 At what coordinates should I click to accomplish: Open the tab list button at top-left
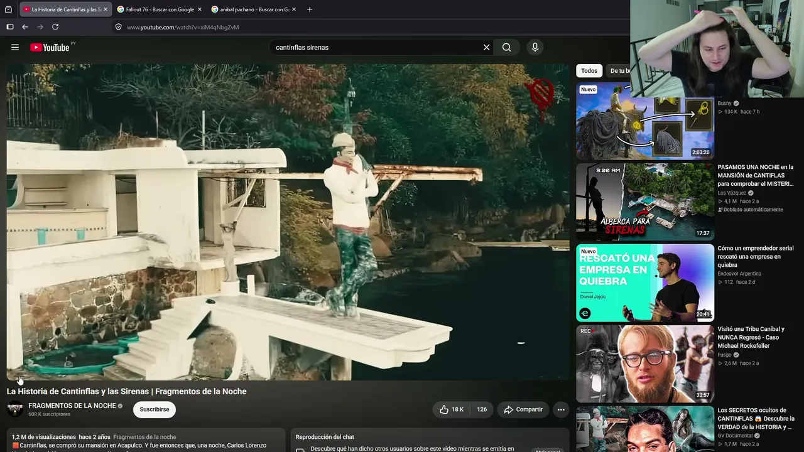point(8,9)
